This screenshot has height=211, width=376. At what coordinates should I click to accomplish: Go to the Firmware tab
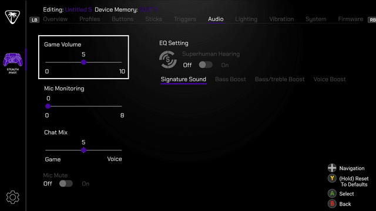click(351, 19)
